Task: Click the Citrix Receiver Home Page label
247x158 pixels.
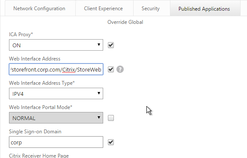Action: [x=39, y=155]
